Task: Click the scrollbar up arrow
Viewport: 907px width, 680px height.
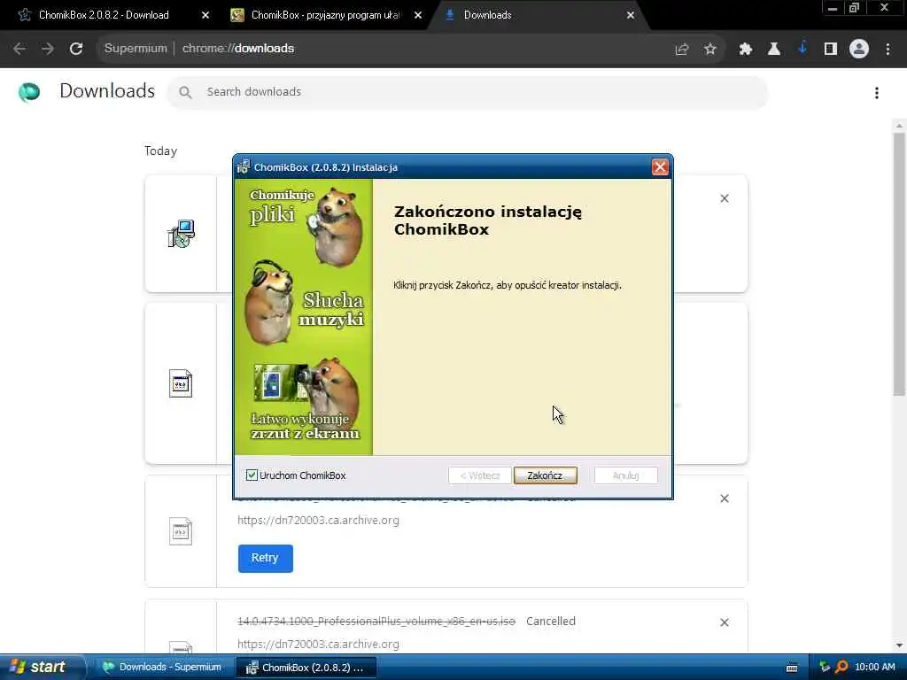Action: [x=899, y=126]
